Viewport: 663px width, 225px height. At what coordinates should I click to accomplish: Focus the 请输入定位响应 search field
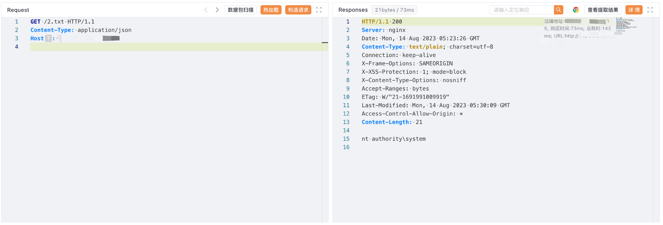tap(521, 10)
